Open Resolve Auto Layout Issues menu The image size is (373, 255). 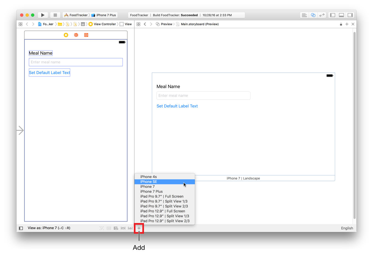pos(130,228)
